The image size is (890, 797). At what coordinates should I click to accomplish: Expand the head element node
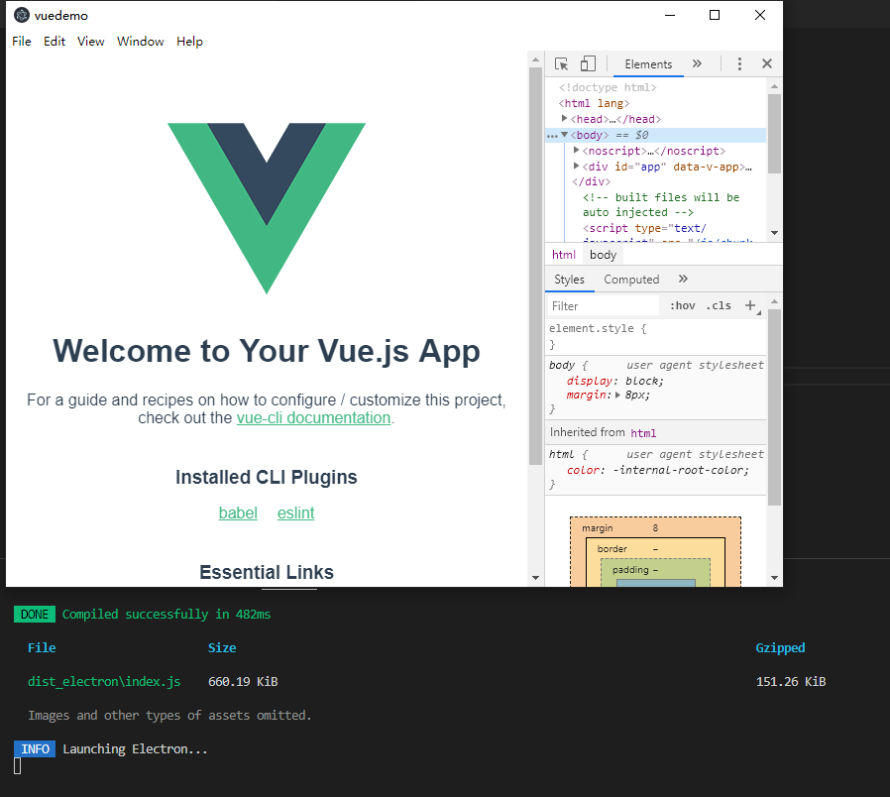pyautogui.click(x=565, y=118)
